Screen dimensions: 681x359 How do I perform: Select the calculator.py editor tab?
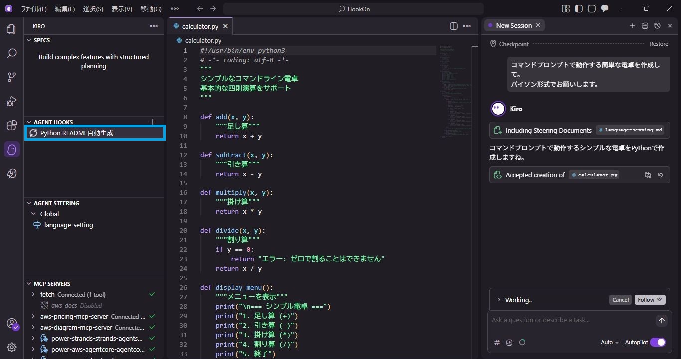click(x=200, y=26)
